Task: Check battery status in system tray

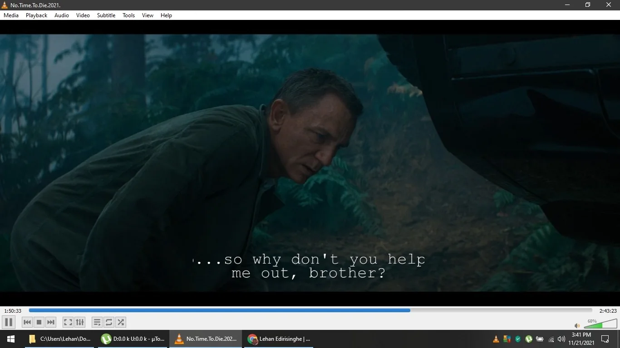Action: pos(540,339)
